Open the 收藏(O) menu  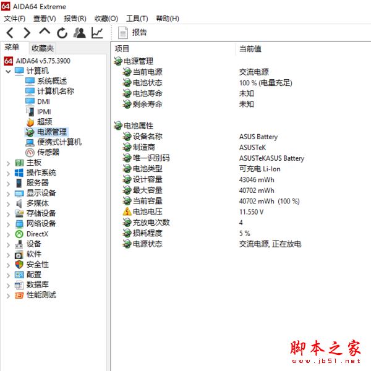[x=106, y=19]
